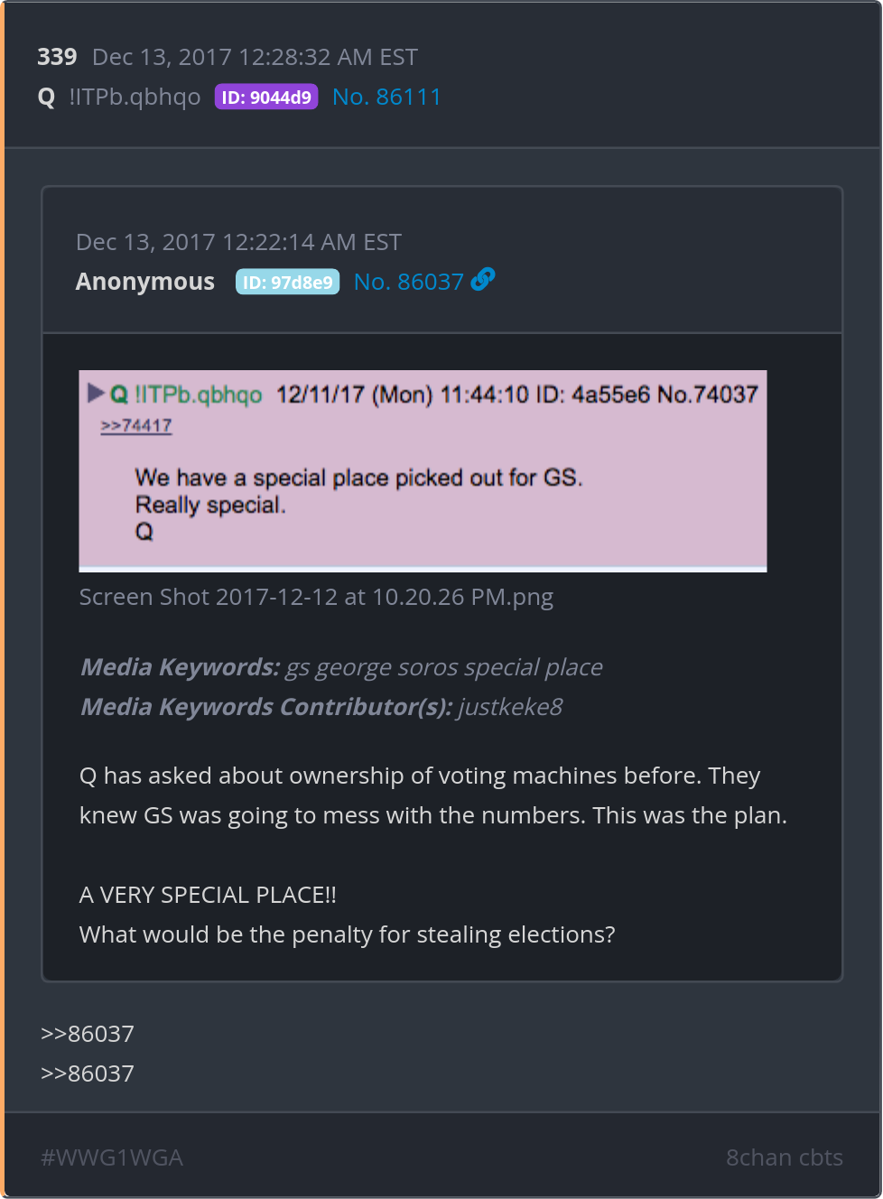Click the first >>86037 reply reference
The width and height of the screenshot is (883, 1199).
coord(88,1034)
